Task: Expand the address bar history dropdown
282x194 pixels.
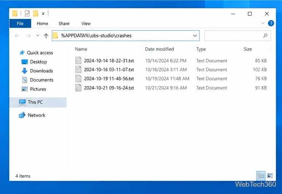Action: pos(195,36)
